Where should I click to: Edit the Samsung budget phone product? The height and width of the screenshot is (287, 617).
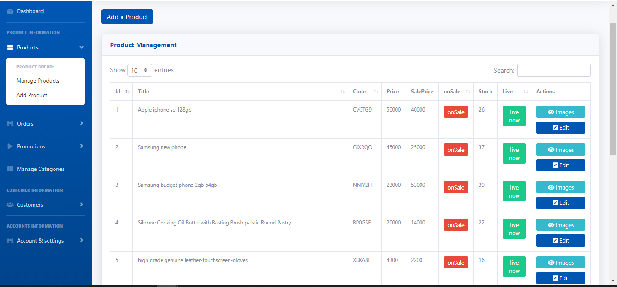[561, 203]
